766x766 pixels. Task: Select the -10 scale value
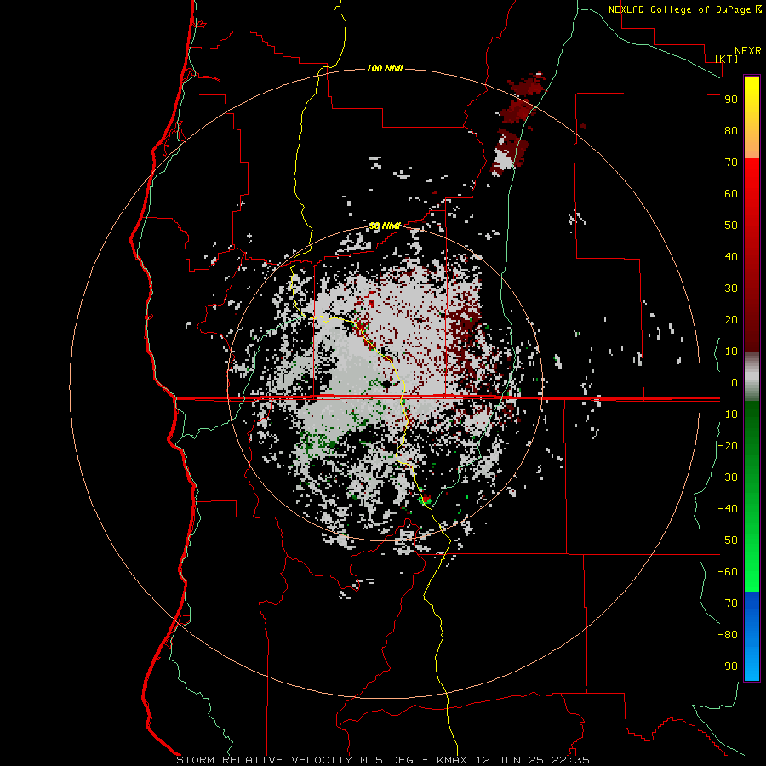(728, 414)
